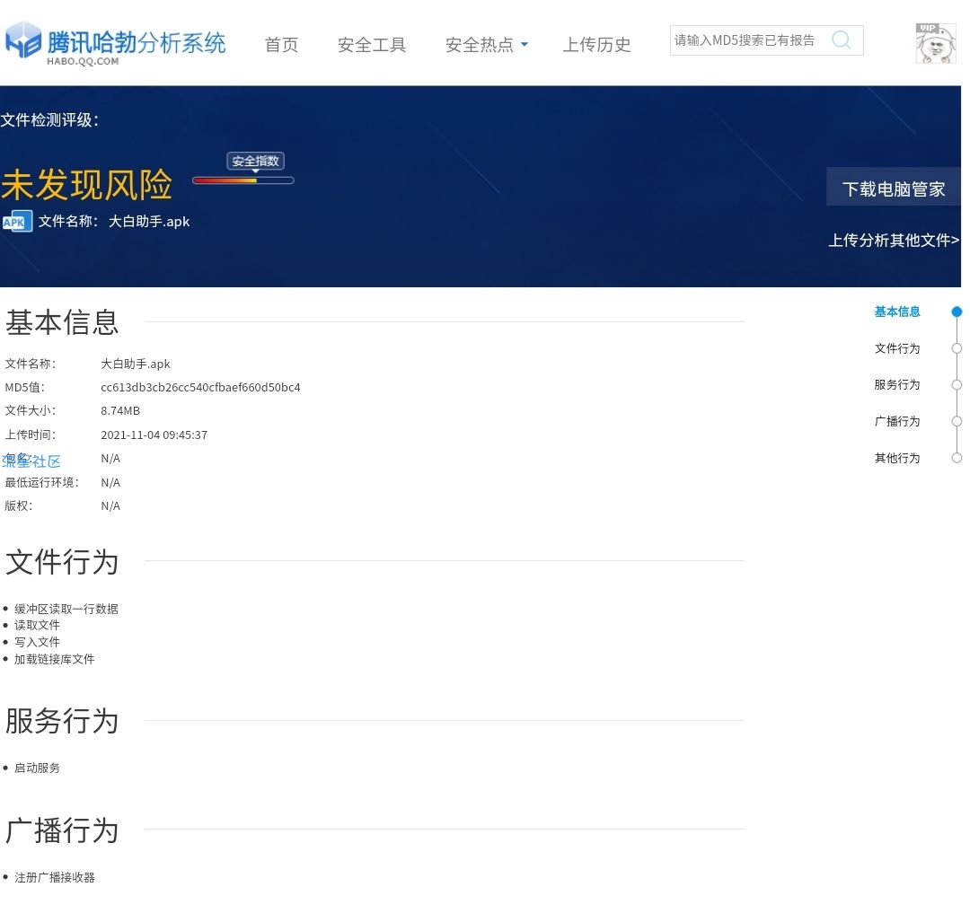Click the 读取文件 list item

click(37, 625)
